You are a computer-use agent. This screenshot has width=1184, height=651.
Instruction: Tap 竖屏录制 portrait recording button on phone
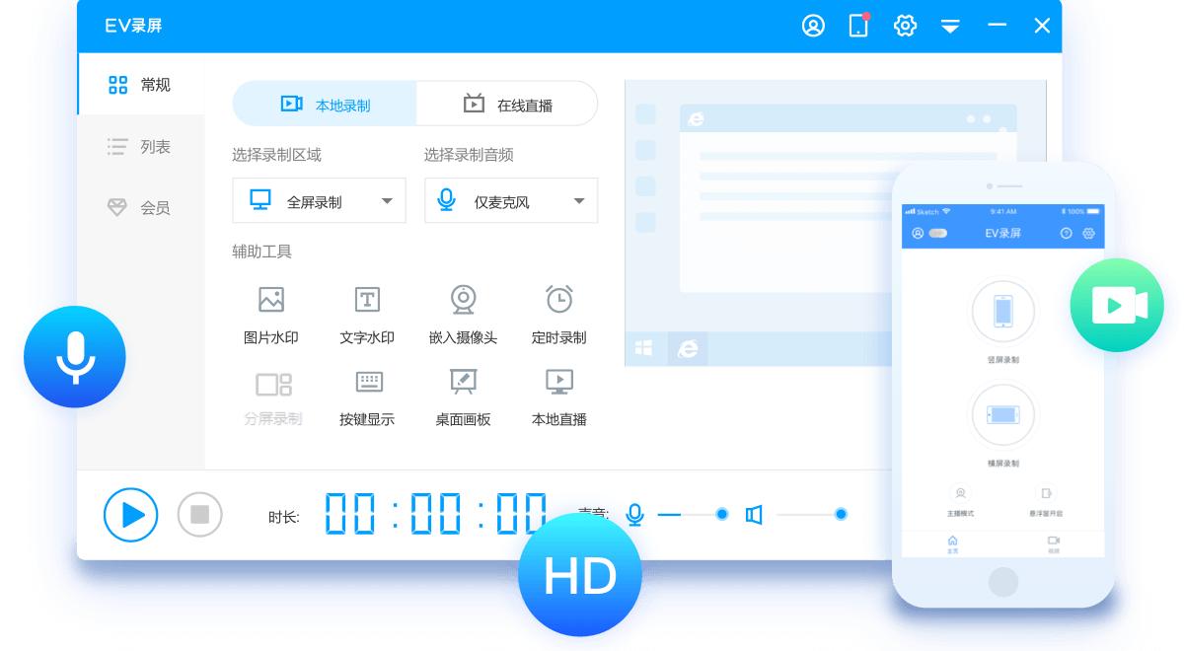pyautogui.click(x=1003, y=312)
